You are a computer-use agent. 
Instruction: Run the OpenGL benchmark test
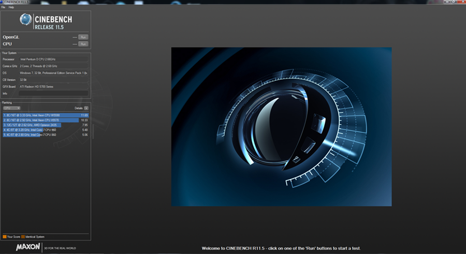83,37
